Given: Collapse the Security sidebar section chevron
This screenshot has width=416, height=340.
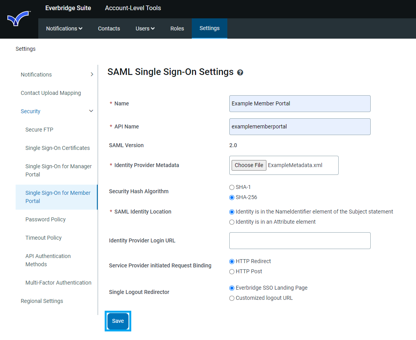Looking at the screenshot, I should [91, 111].
